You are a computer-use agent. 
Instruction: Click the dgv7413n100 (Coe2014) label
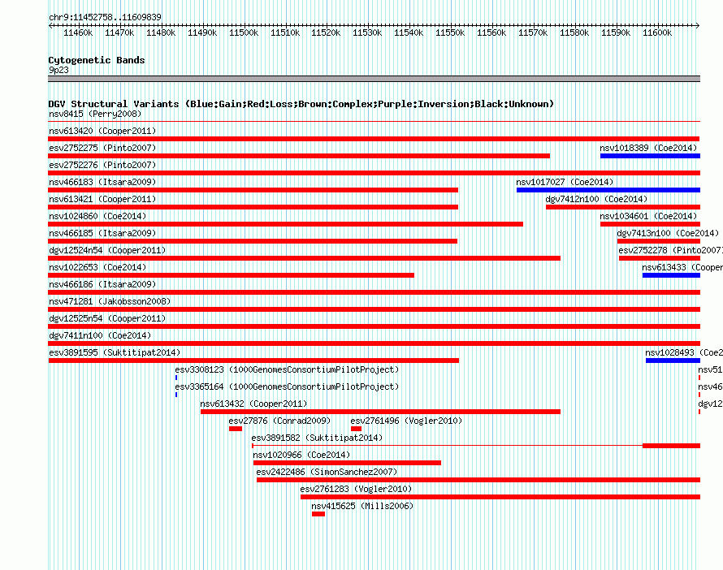668,233
